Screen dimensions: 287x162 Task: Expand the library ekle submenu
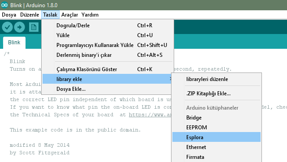click(107, 79)
